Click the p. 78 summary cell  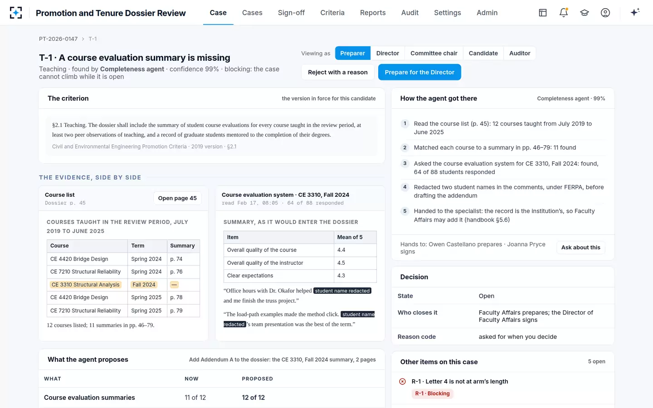183,297
